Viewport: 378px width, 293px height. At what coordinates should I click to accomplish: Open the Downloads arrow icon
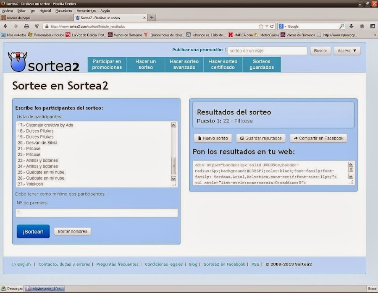coord(351,26)
